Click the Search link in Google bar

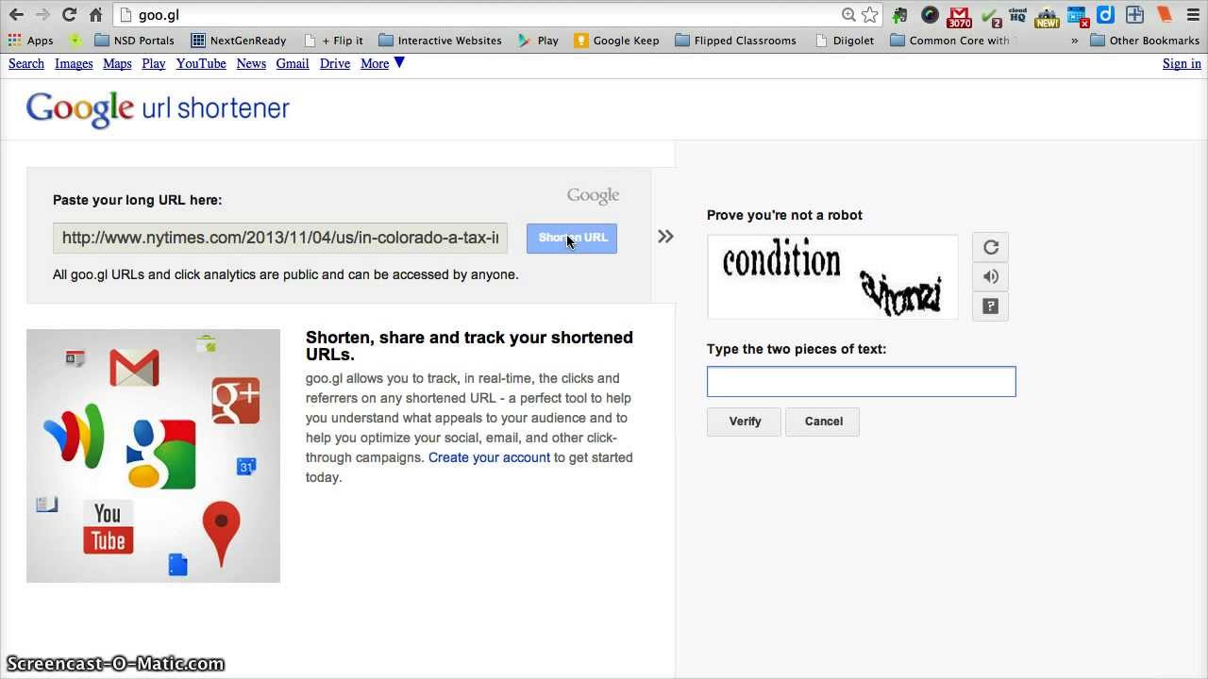(x=26, y=63)
